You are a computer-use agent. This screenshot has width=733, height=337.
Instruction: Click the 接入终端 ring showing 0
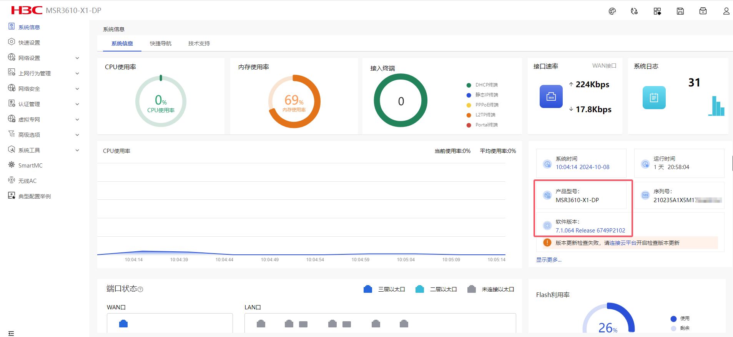(401, 100)
